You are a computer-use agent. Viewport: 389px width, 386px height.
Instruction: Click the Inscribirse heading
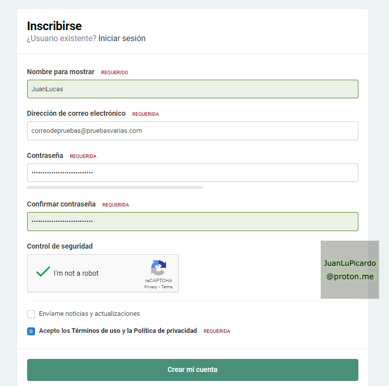(x=54, y=26)
